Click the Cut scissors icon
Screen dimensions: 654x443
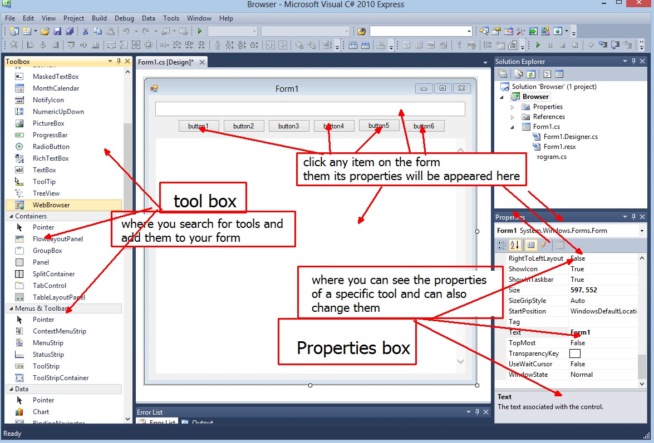(x=85, y=31)
